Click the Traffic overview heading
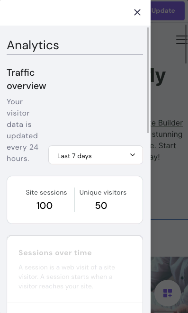188x313 pixels. [x=27, y=79]
